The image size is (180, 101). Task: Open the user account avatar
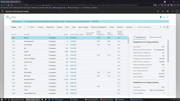pyautogui.click(x=177, y=11)
